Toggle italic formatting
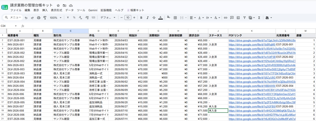This screenshot has height=121, width=316. [x=148, y=18]
